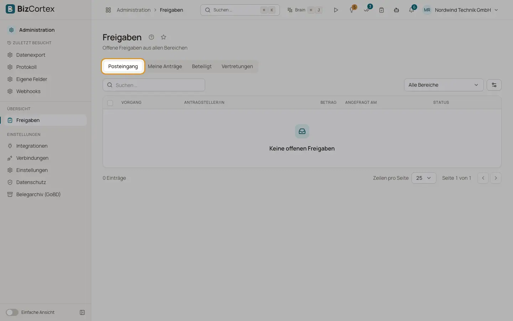This screenshot has height=321, width=513.
Task: Open the checkmark tasks icon with badge 3
Action: click(x=367, y=10)
